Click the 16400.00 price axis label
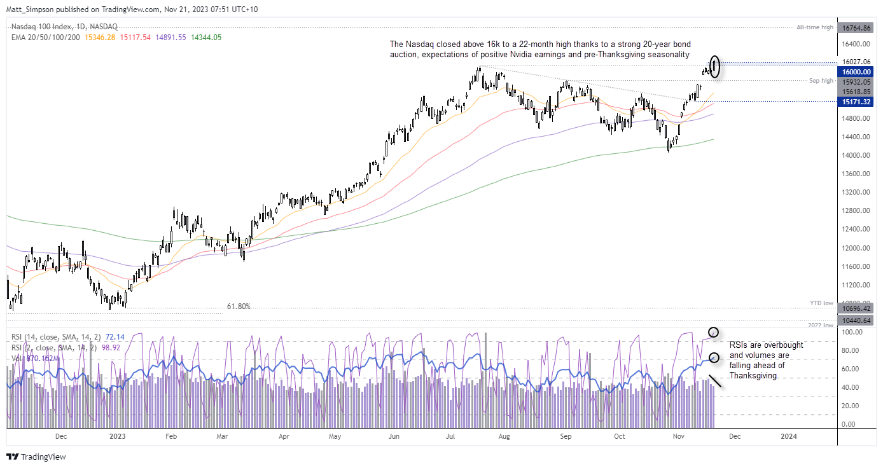 click(856, 45)
